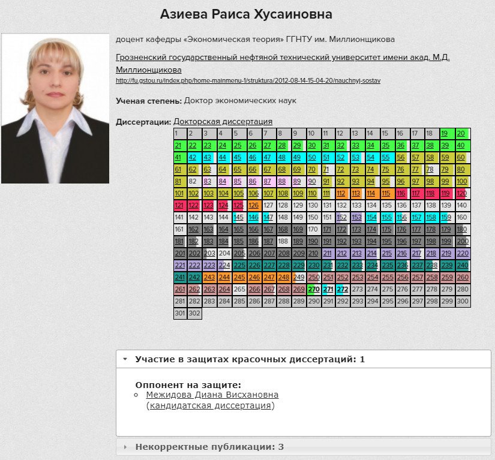495x460 pixels.
Task: Open purple page cell 220
Action: (463, 253)
